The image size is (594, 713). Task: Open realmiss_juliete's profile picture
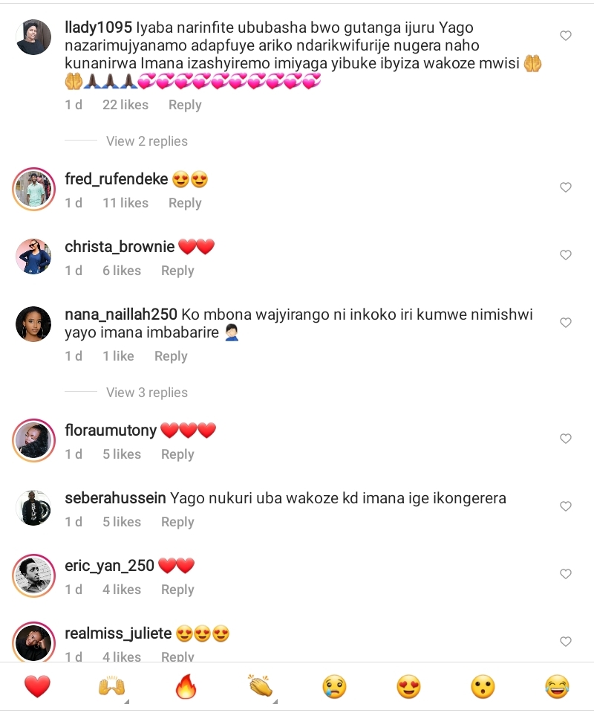(33, 642)
